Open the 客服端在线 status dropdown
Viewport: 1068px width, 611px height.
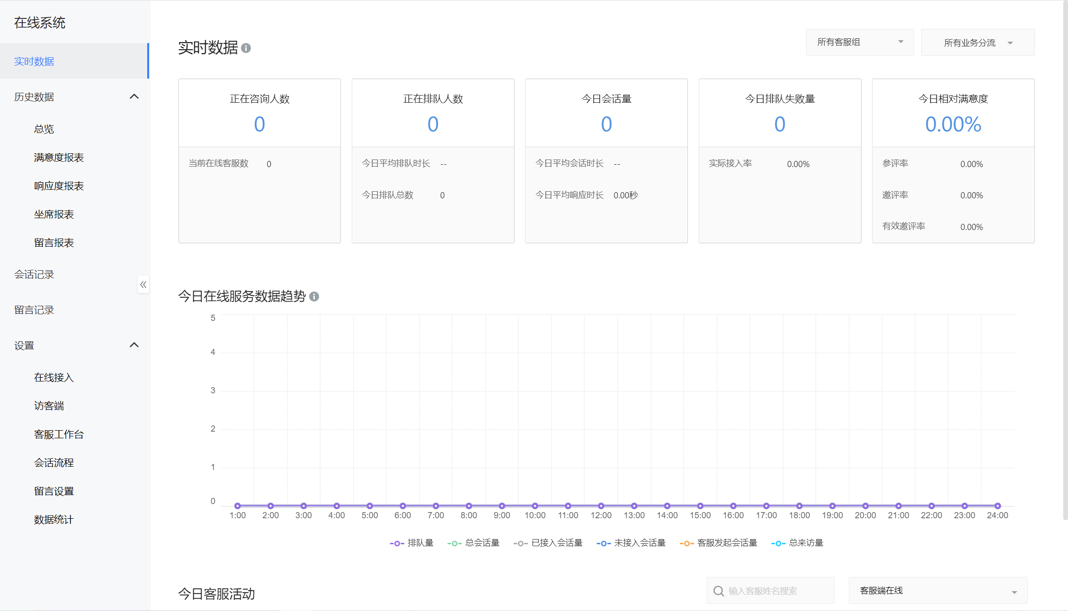pyautogui.click(x=938, y=591)
